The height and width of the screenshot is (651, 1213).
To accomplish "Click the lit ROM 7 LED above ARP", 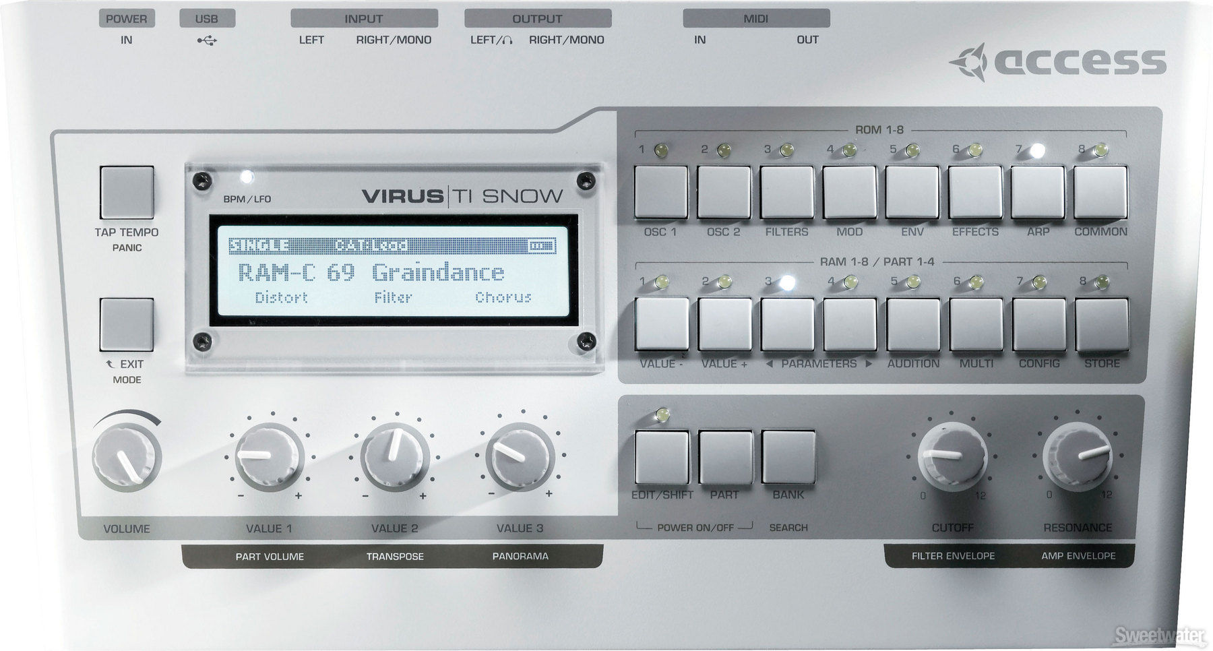I will tap(1038, 150).
